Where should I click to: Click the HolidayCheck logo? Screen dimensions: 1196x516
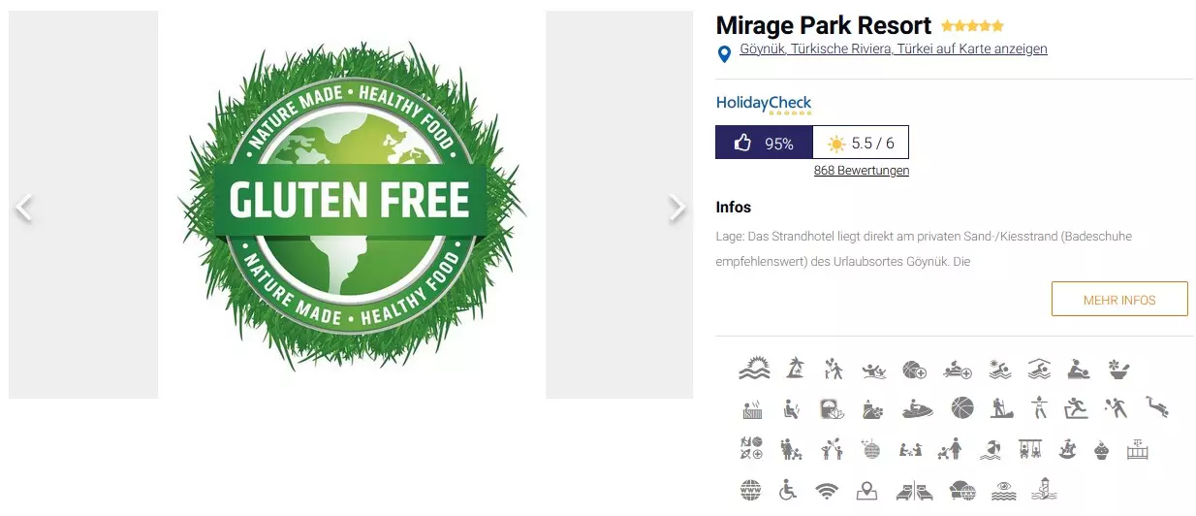point(764,104)
